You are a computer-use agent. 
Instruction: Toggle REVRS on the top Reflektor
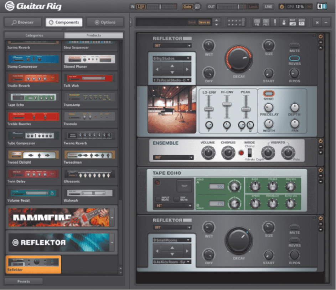coord(294,58)
